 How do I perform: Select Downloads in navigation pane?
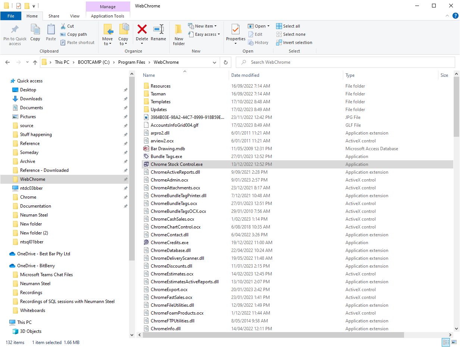click(31, 99)
